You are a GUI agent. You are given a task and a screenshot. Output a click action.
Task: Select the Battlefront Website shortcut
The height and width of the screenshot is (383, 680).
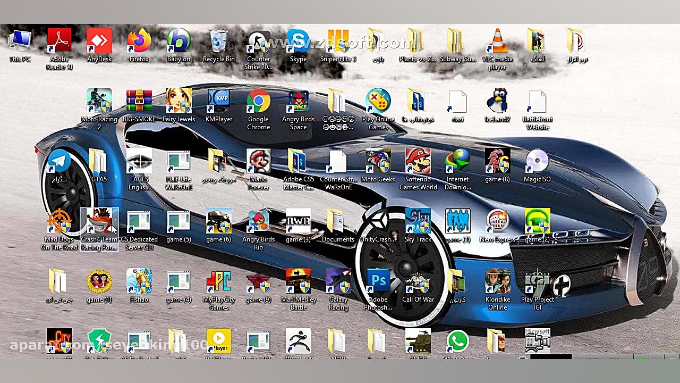537,110
